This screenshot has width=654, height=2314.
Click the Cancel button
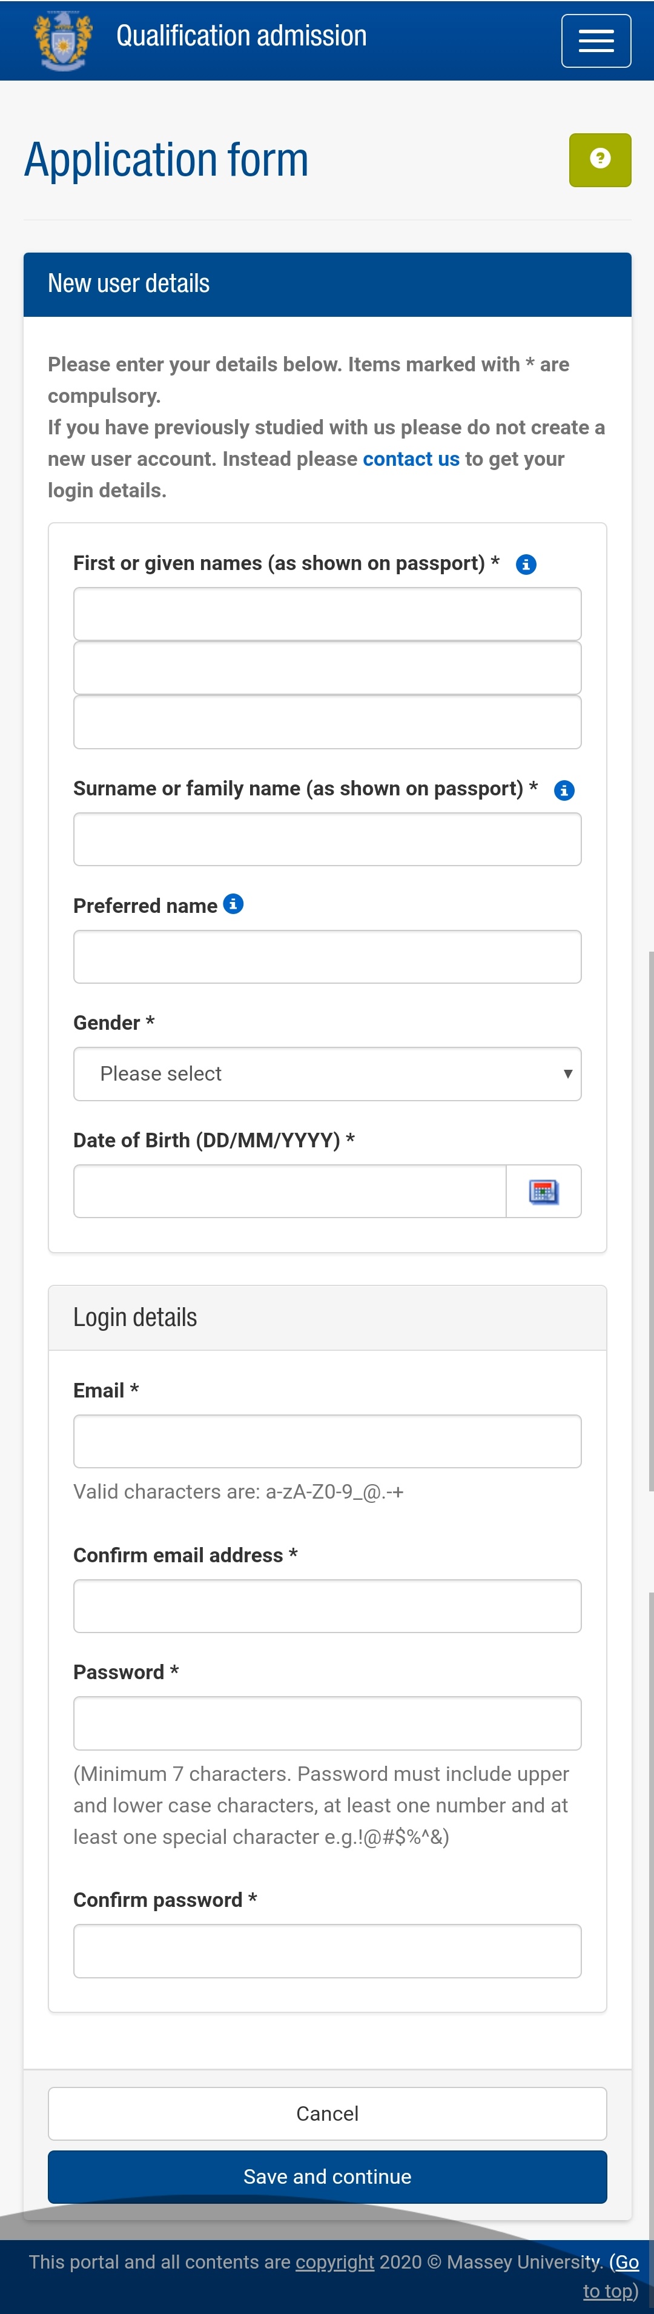click(327, 2113)
